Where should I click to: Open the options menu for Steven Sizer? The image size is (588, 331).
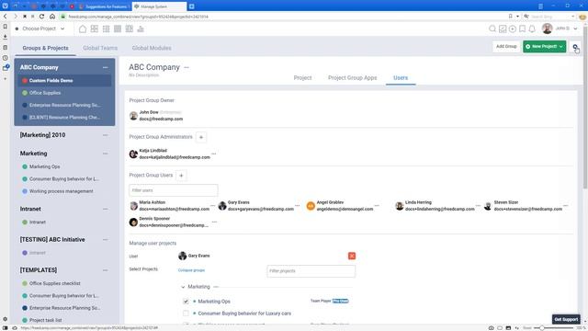click(566, 206)
